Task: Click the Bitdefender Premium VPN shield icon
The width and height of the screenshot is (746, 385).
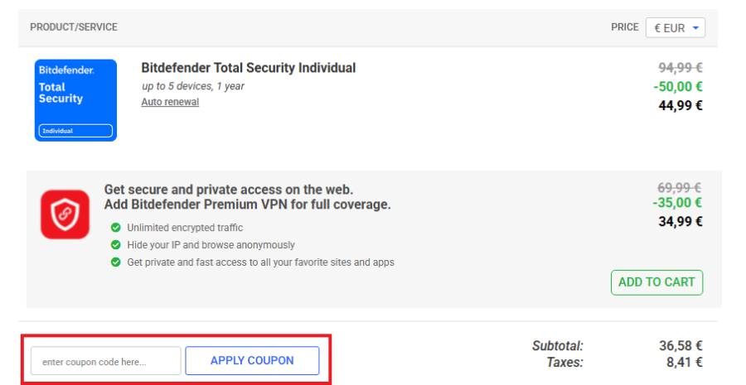Action: pyautogui.click(x=65, y=214)
